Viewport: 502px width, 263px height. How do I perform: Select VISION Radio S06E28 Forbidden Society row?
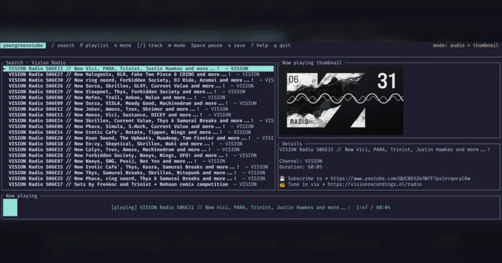(138, 156)
